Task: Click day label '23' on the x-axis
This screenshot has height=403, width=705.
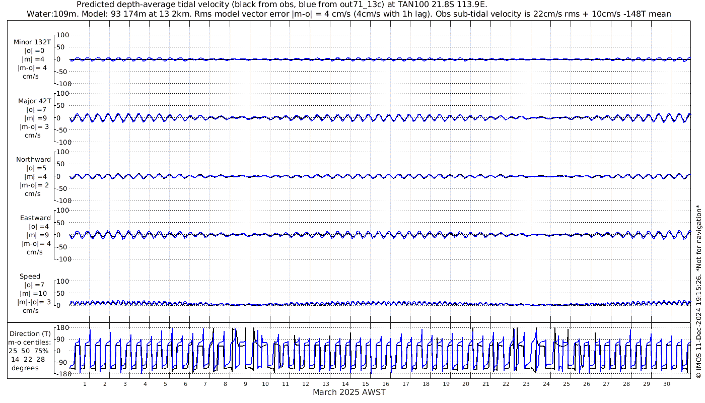Action: coord(526,384)
